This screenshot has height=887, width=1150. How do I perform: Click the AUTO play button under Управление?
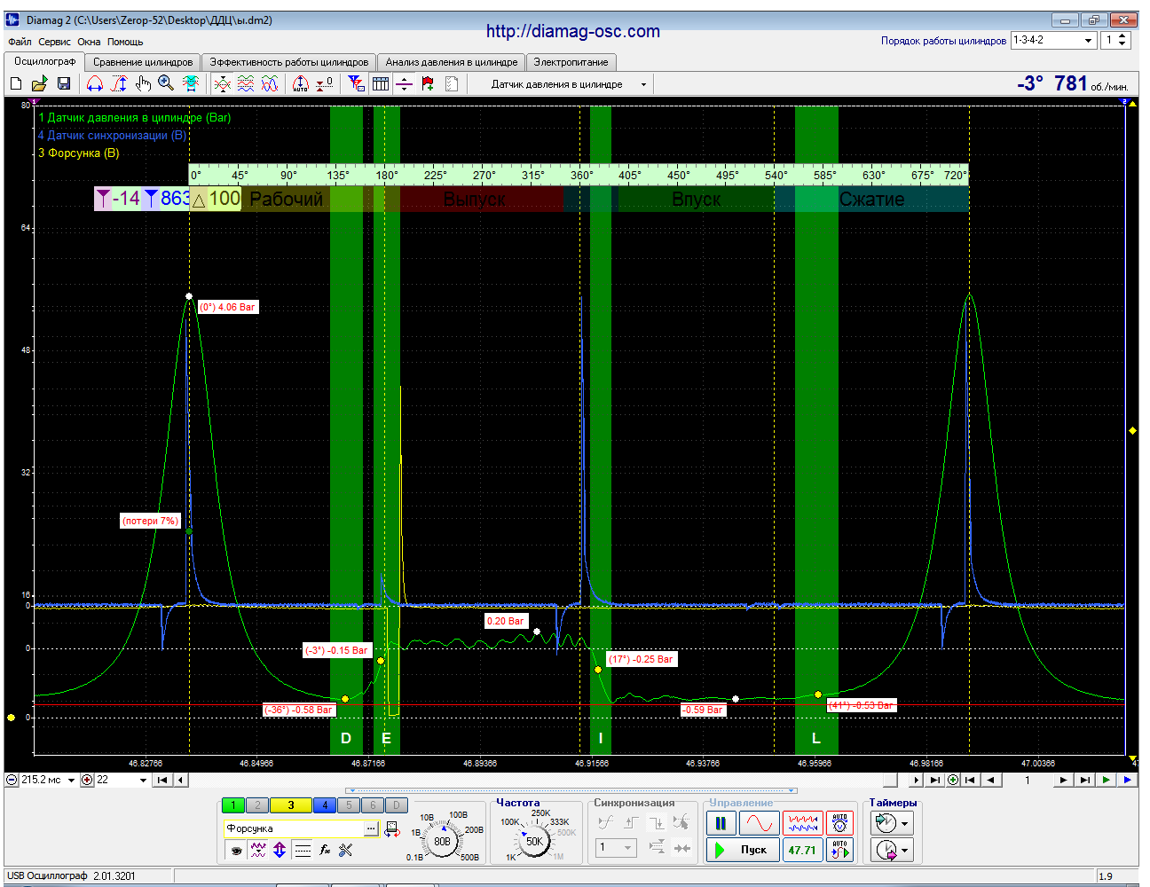coord(839,850)
